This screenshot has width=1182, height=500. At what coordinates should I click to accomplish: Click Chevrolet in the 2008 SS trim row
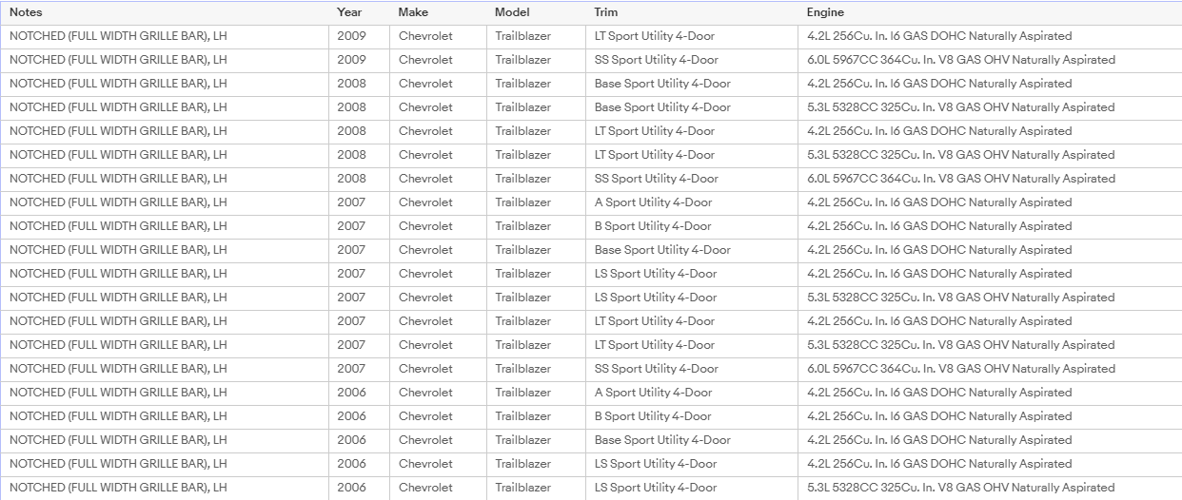click(425, 179)
